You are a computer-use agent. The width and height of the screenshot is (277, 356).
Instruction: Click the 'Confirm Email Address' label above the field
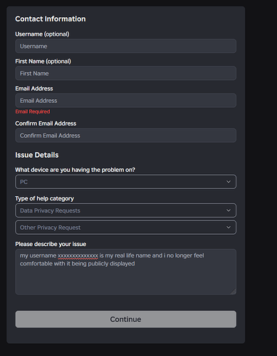pos(46,123)
